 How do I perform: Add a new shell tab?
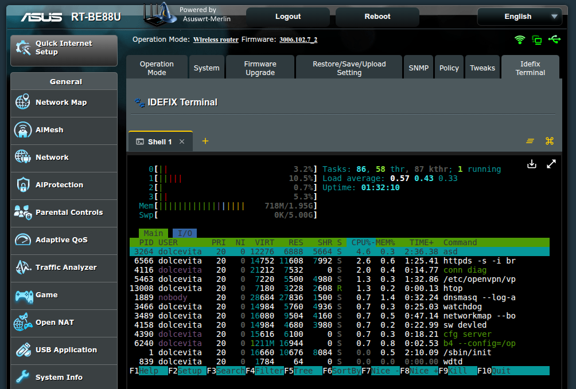(205, 142)
